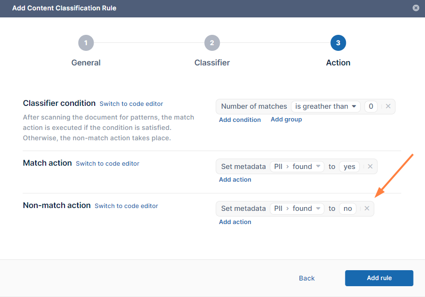Delete the Match action row
Image resolution: width=425 pixels, height=297 pixels.
point(370,167)
